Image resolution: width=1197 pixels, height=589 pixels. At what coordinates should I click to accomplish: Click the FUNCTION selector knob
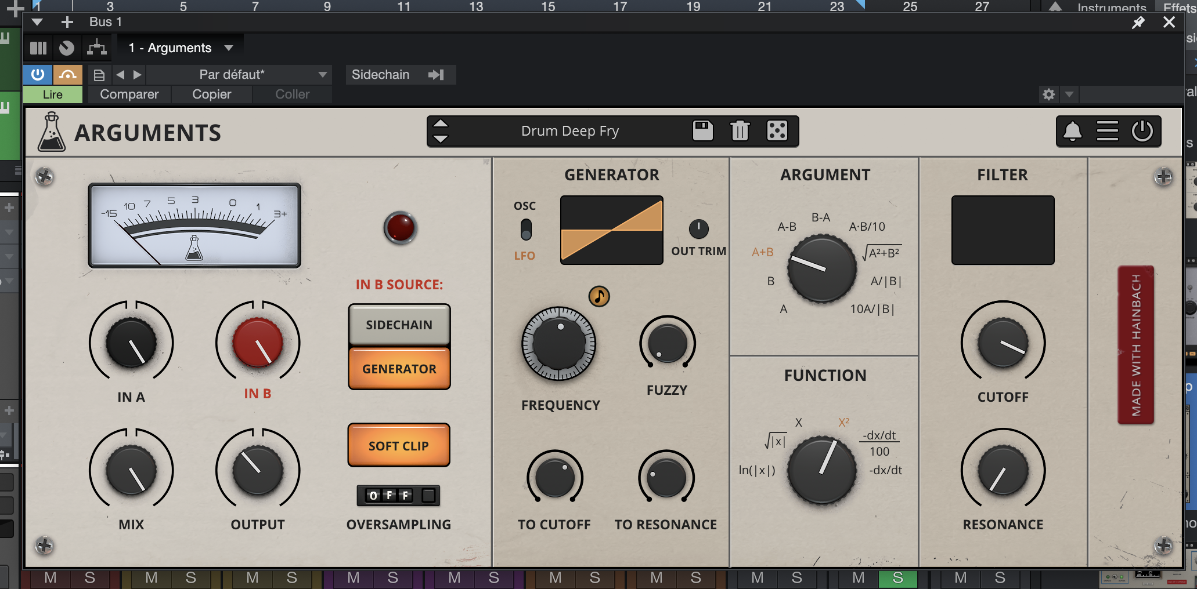[822, 470]
